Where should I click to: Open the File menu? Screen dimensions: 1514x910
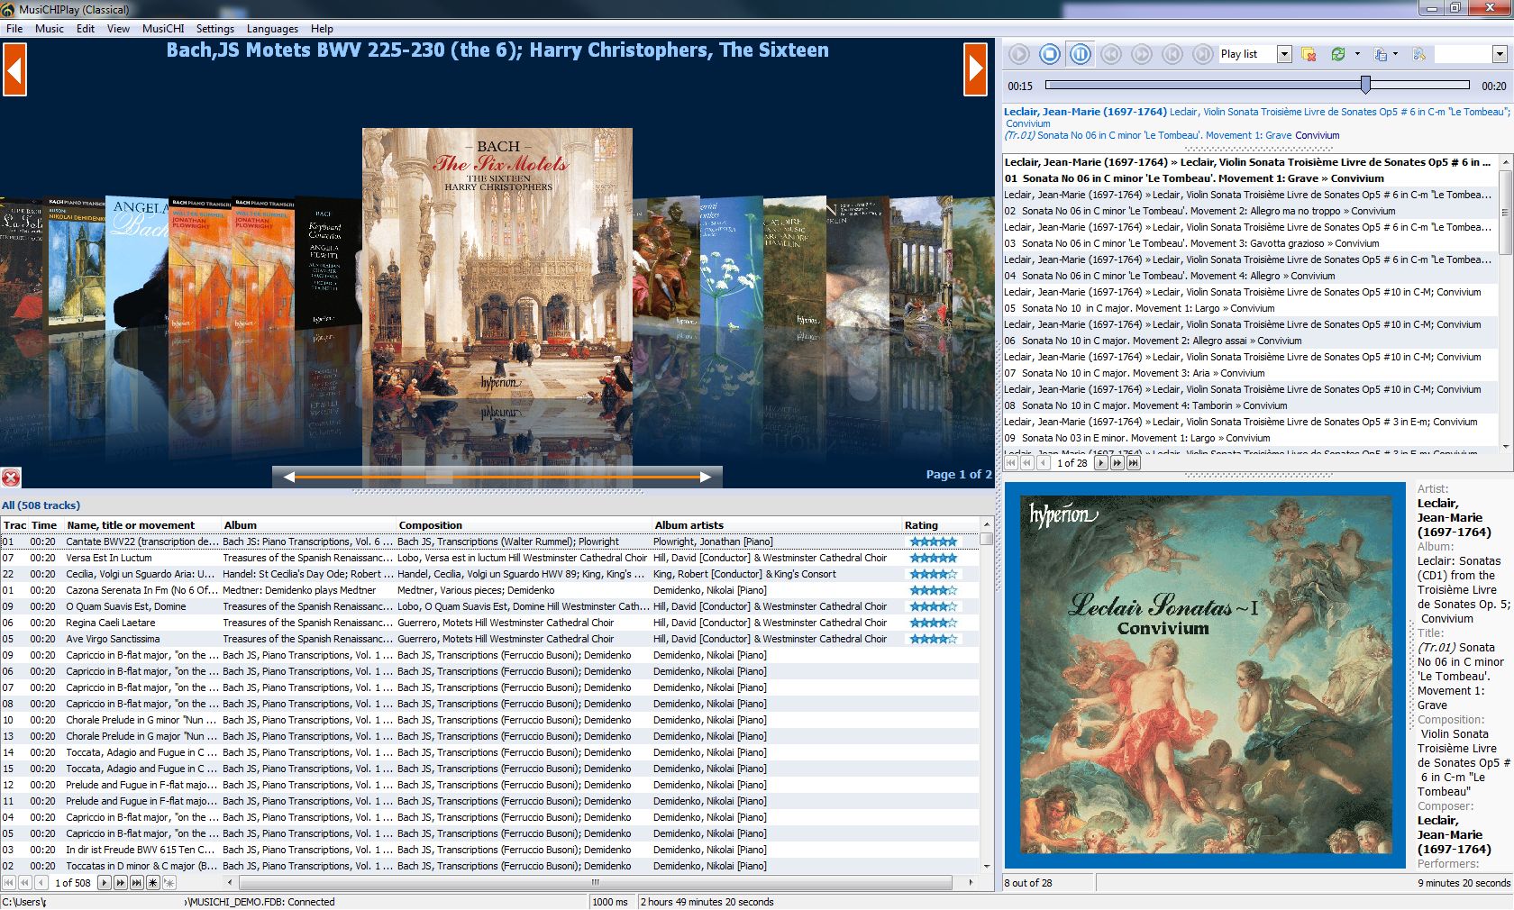point(14,28)
